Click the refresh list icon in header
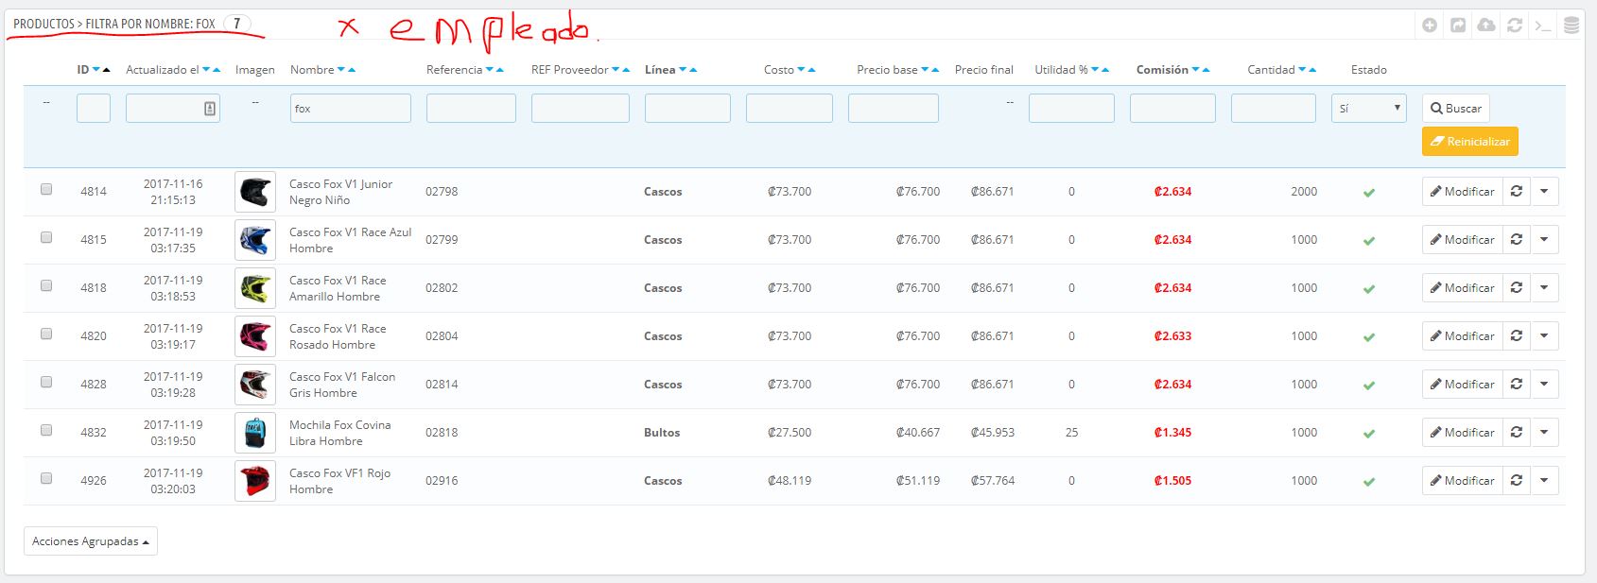1597x583 pixels. (x=1515, y=26)
